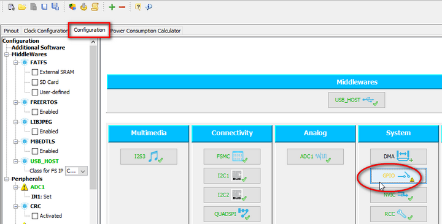Check the SD Card checkbox
This screenshot has width=442, height=224.
[x=35, y=82]
